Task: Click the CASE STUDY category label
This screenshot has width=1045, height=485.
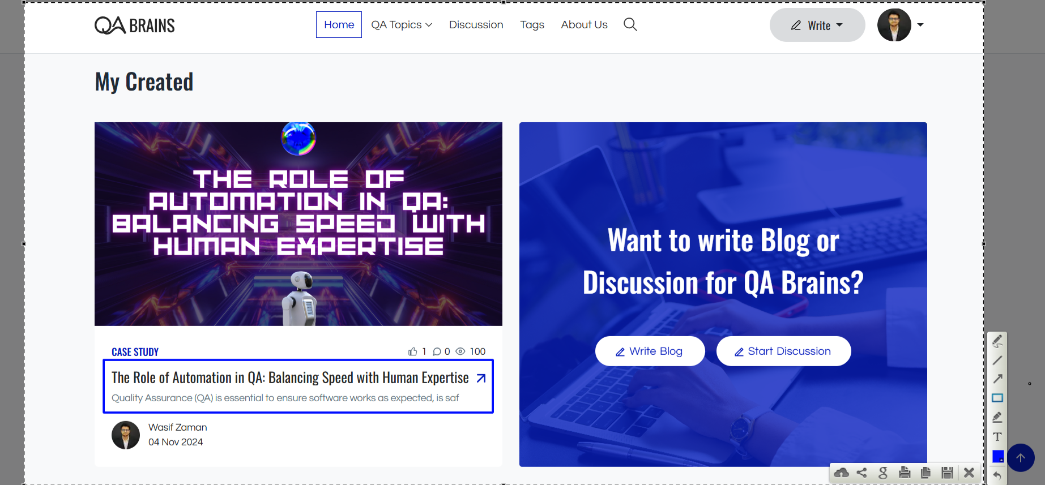Action: (135, 352)
